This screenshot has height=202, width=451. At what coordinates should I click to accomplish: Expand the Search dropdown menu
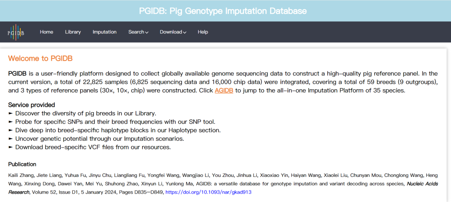[138, 32]
